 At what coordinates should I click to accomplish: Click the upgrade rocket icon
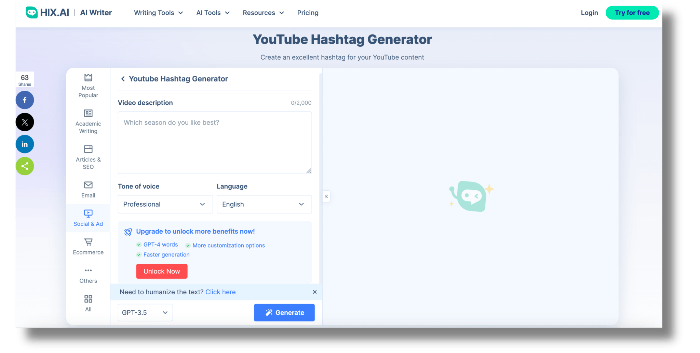coord(128,232)
